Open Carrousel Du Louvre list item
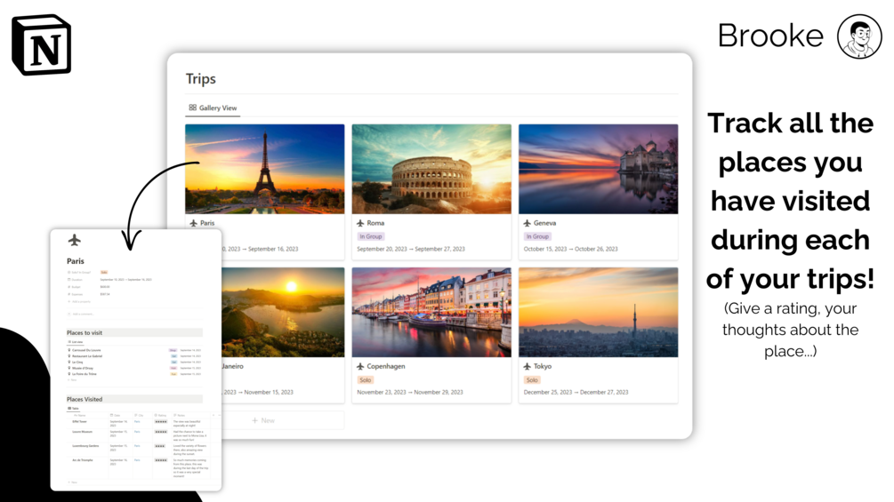 134,350
